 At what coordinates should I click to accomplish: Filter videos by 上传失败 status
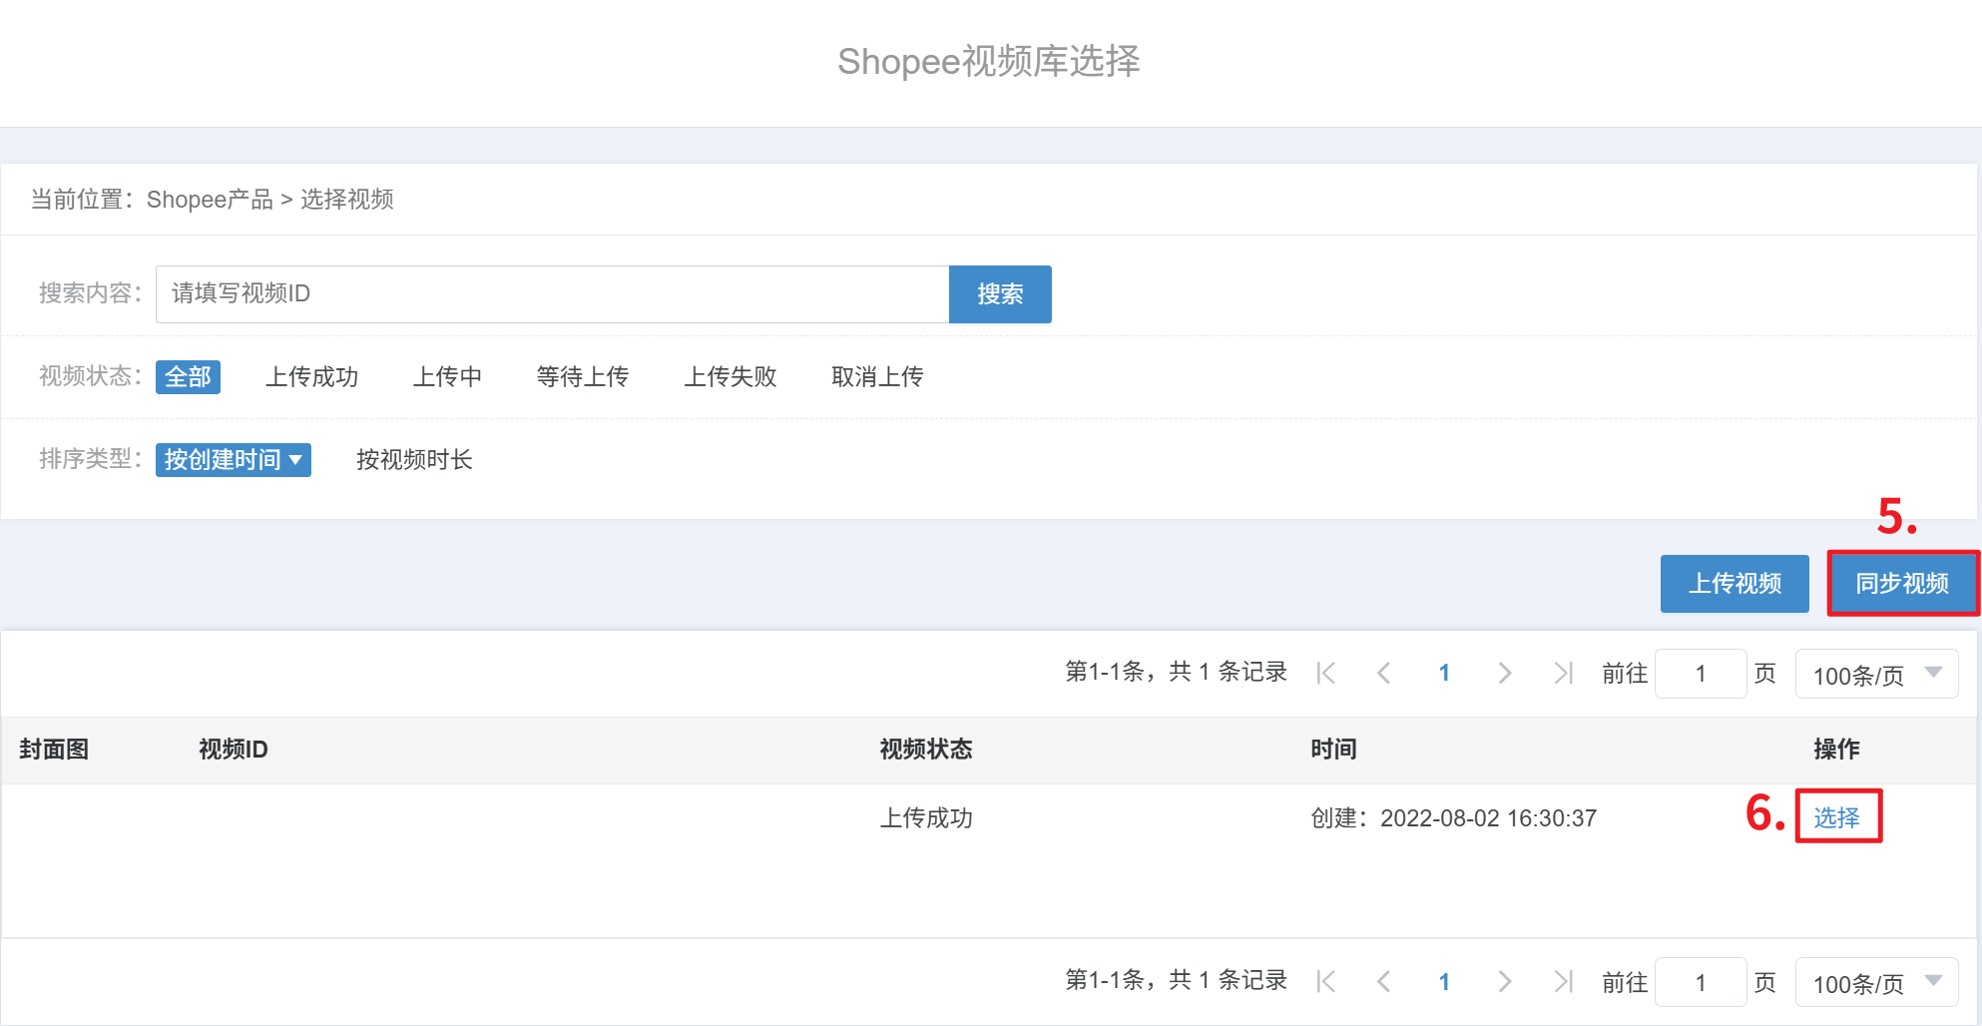pyautogui.click(x=730, y=377)
